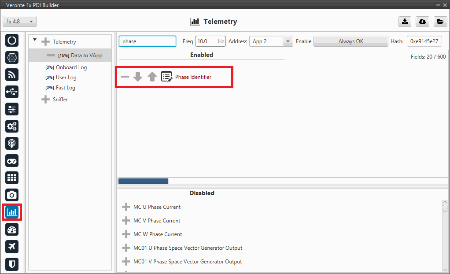Viewport: 450px width, 274px height.
Task: Move Phase Identifier up with arrow icon
Action: pyautogui.click(x=152, y=77)
